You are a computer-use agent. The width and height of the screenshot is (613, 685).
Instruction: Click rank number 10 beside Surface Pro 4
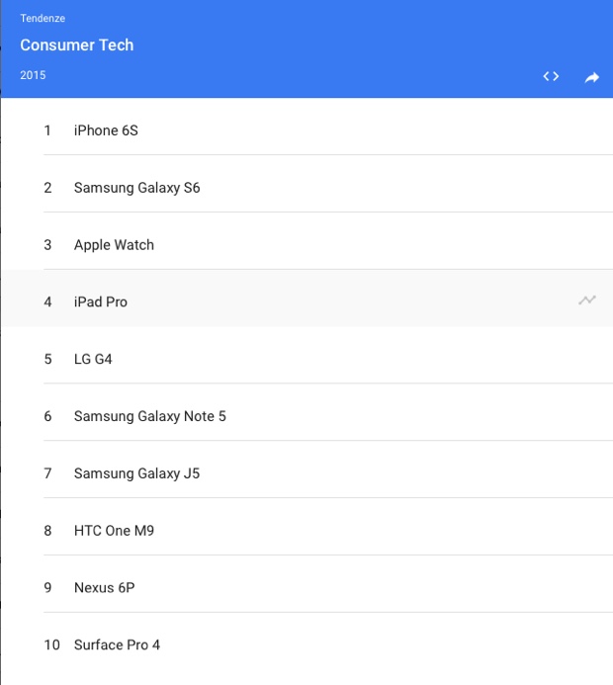52,645
